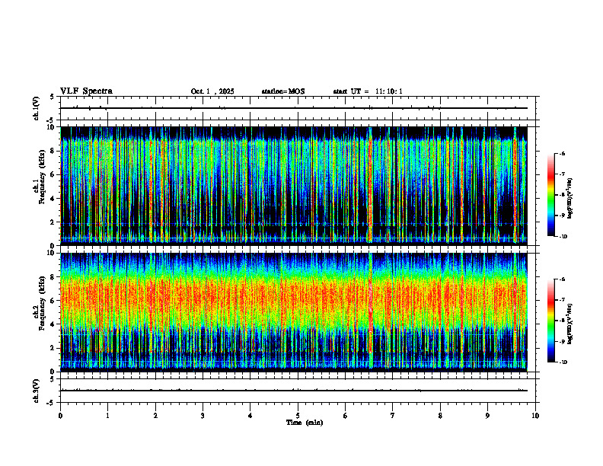Click the "-6" label on ch.1 colorbar
This screenshot has width=603, height=466.
point(563,153)
